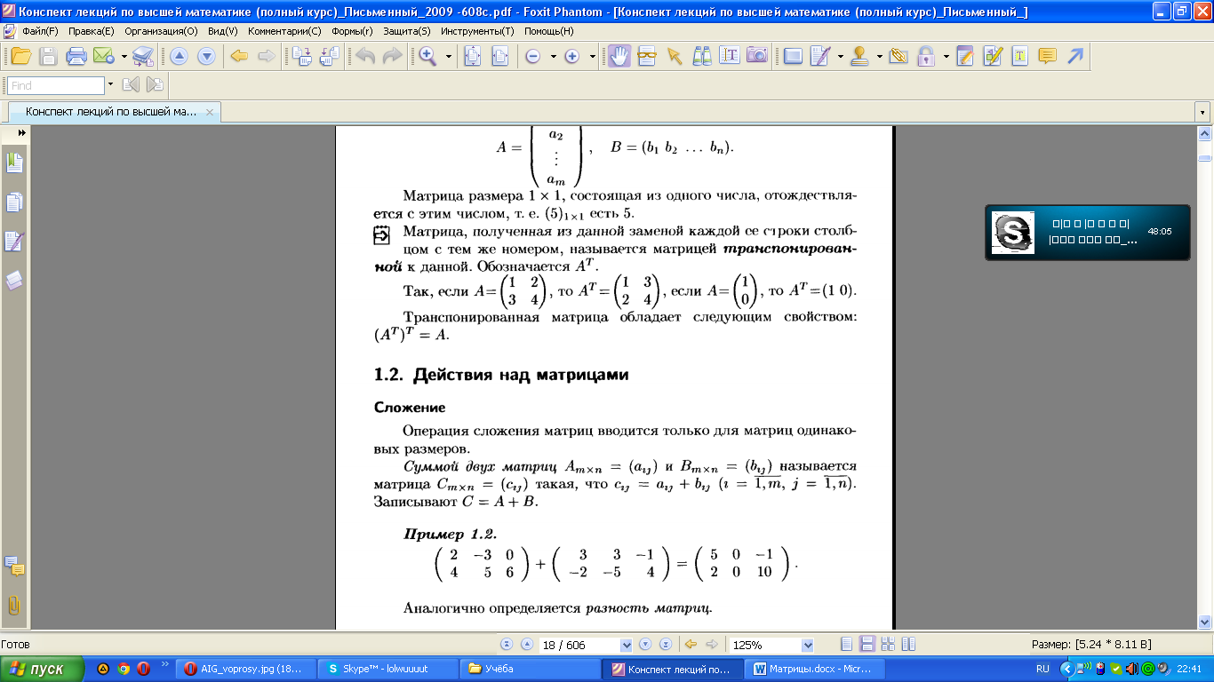Open the page number dropdown 18 / 606

[x=627, y=645]
